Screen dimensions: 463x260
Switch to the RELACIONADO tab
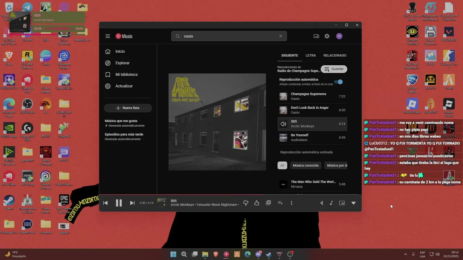[x=335, y=56]
